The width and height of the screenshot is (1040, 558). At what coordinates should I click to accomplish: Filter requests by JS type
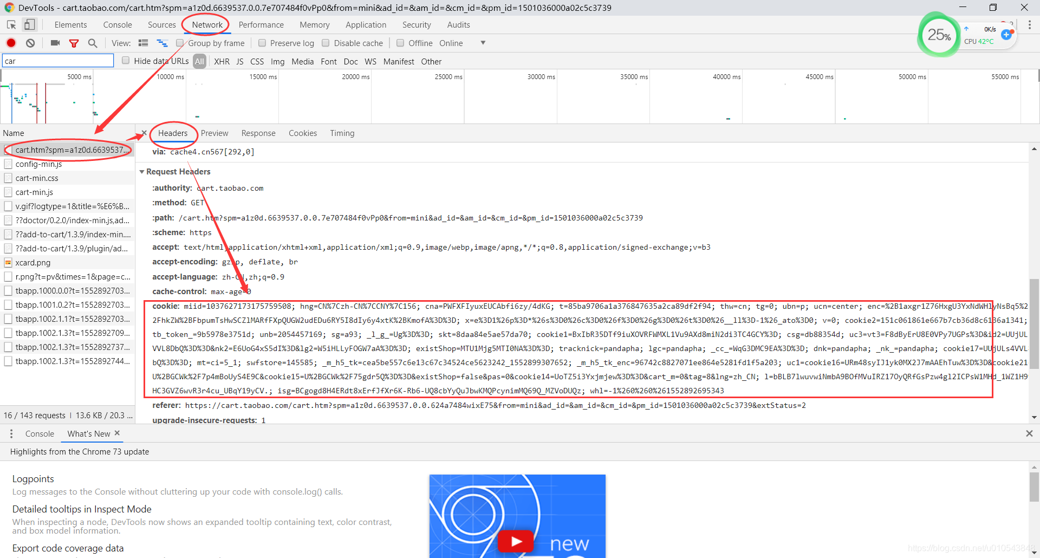(x=240, y=62)
